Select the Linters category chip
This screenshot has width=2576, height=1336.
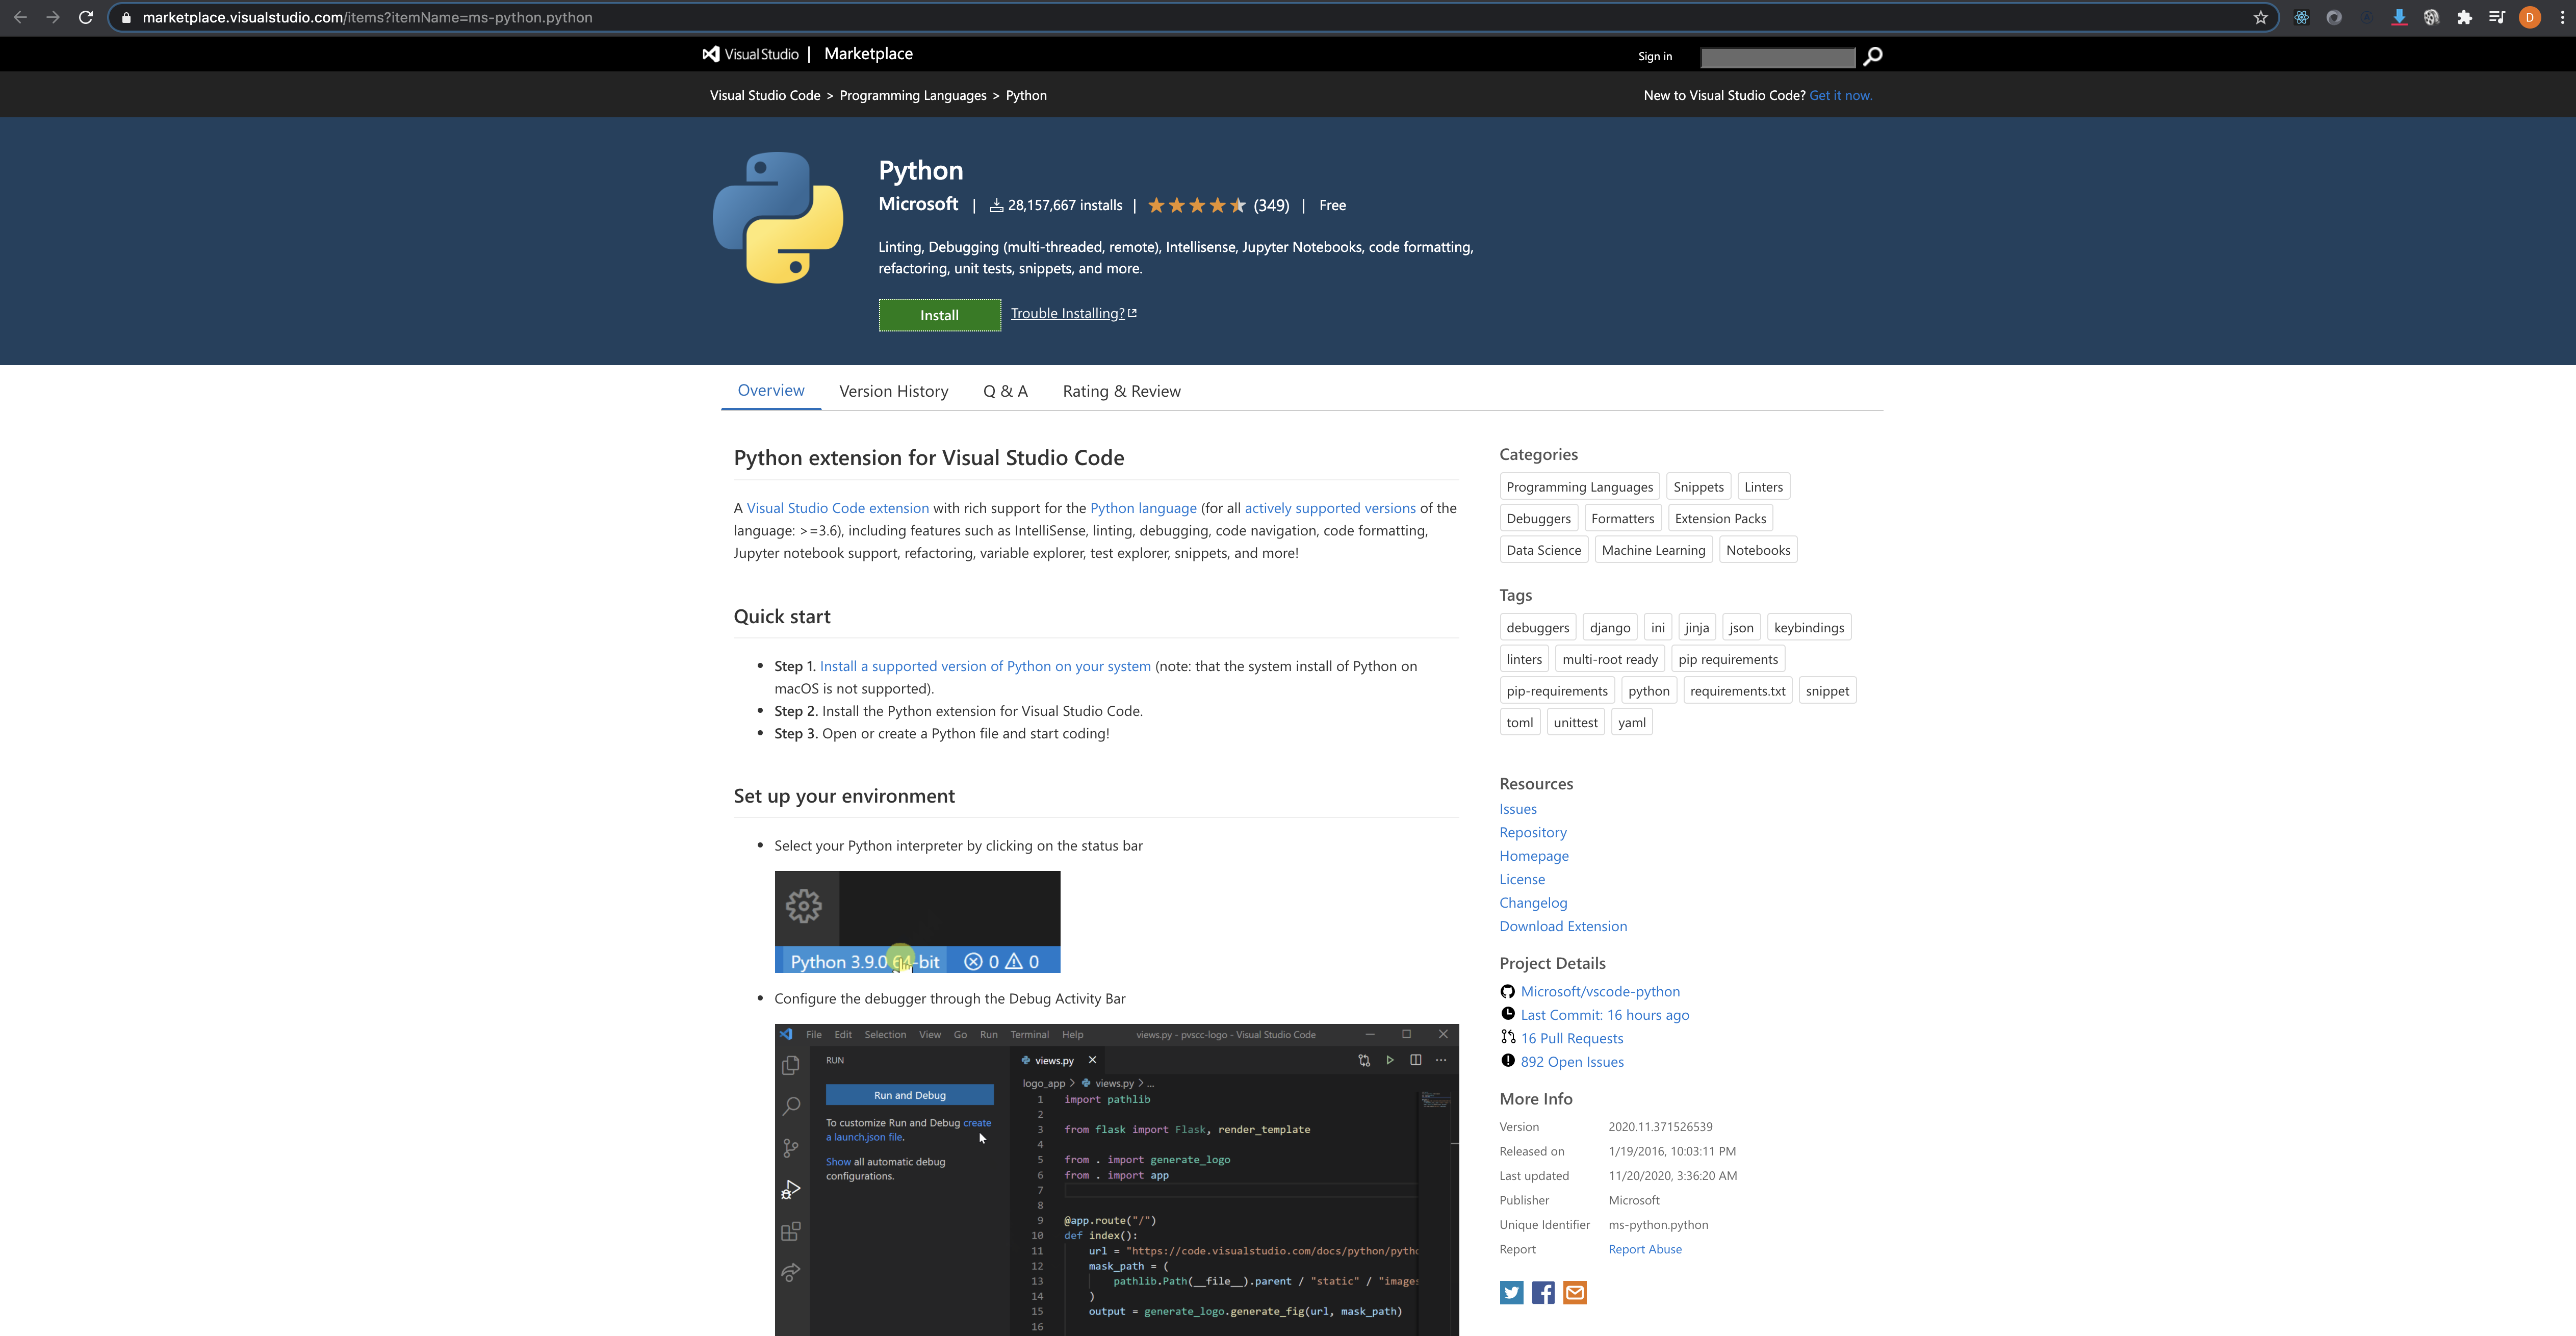coord(1763,487)
